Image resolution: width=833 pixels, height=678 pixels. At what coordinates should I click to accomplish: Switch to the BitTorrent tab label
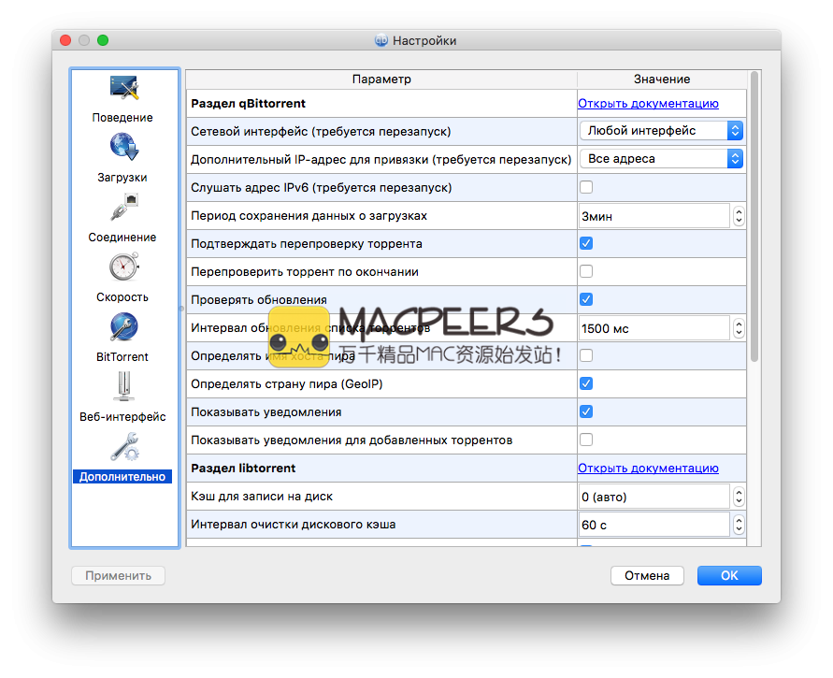(122, 356)
